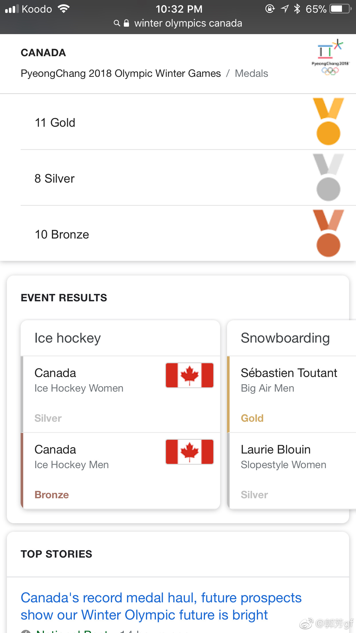Tap Canada flag on Women's hockey row
Image resolution: width=356 pixels, height=633 pixels.
[189, 375]
